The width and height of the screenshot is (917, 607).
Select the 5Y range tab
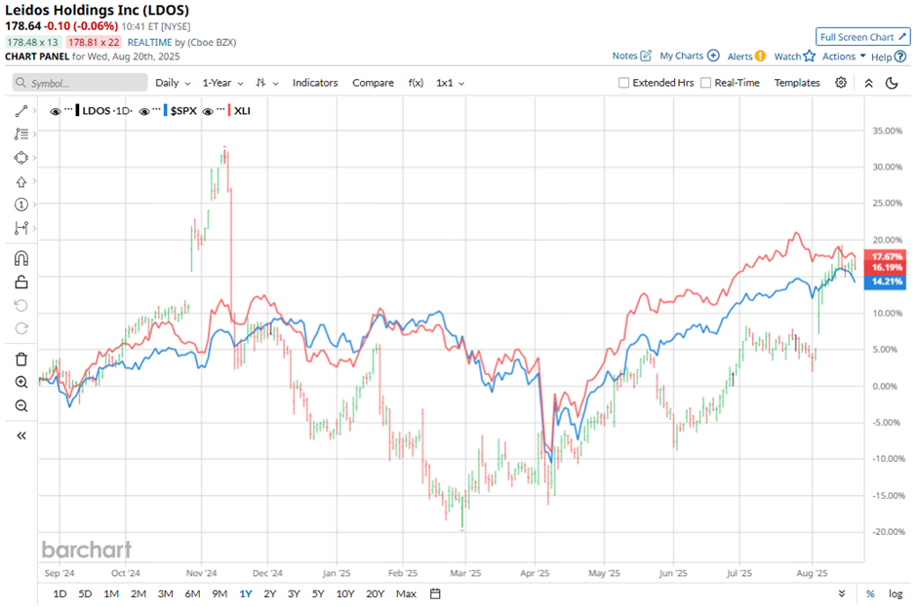[x=318, y=593]
